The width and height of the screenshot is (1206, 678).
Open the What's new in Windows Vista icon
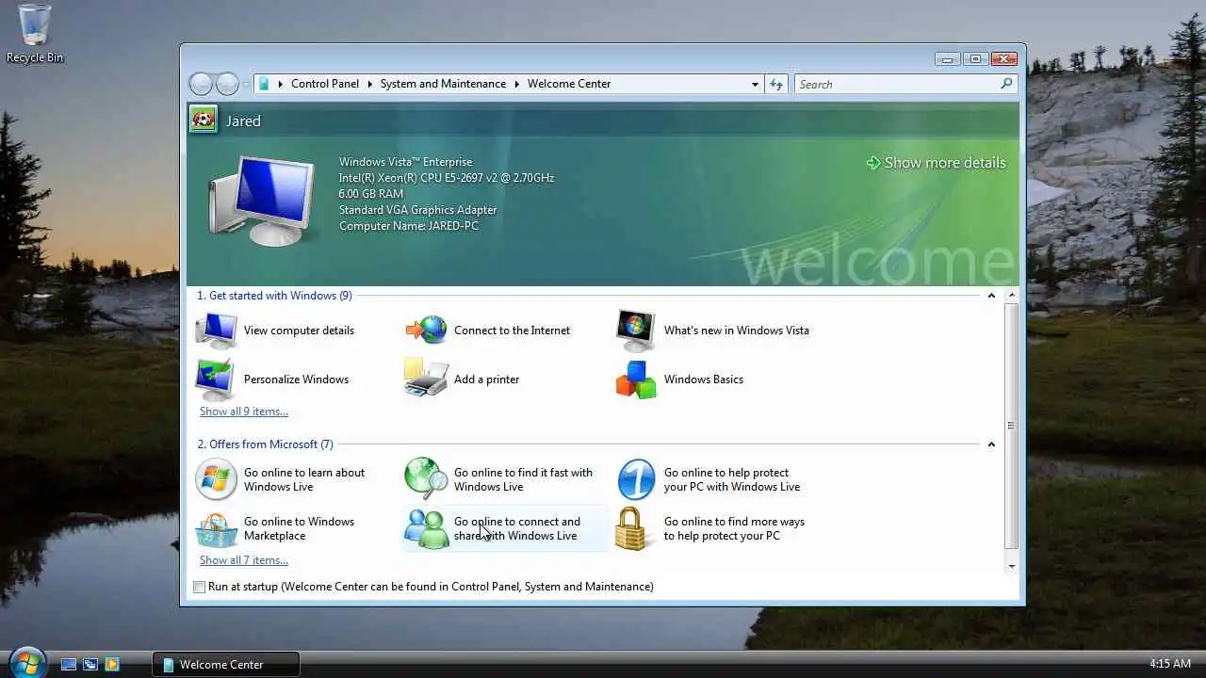[x=636, y=331]
